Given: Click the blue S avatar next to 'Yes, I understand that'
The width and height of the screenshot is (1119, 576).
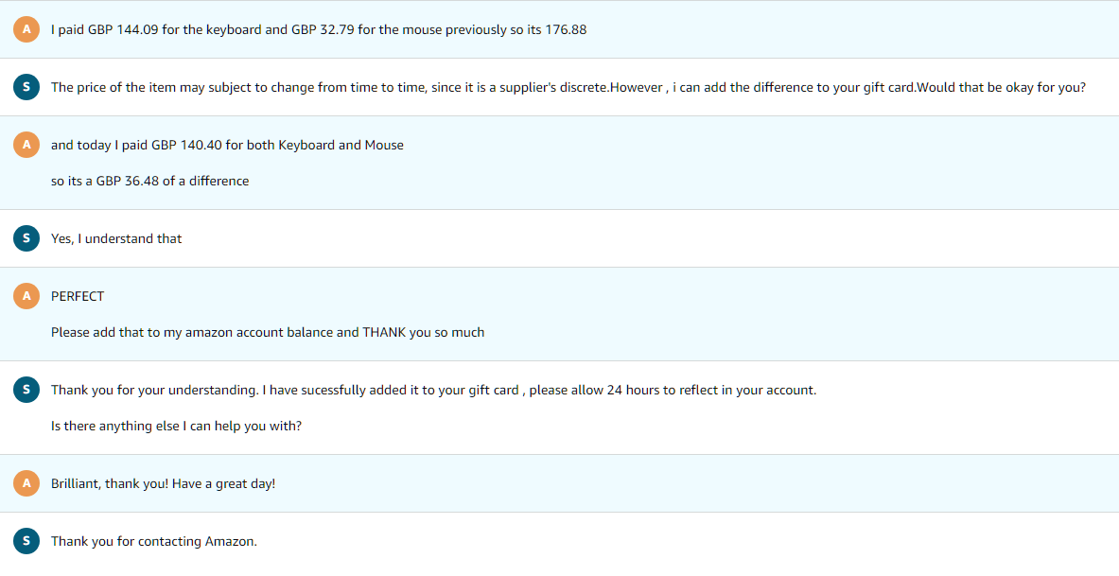Looking at the screenshot, I should click(x=26, y=238).
